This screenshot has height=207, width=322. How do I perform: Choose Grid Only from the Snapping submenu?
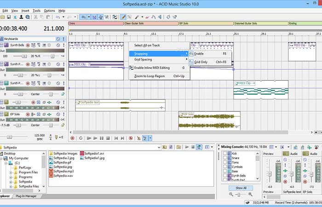(201, 62)
